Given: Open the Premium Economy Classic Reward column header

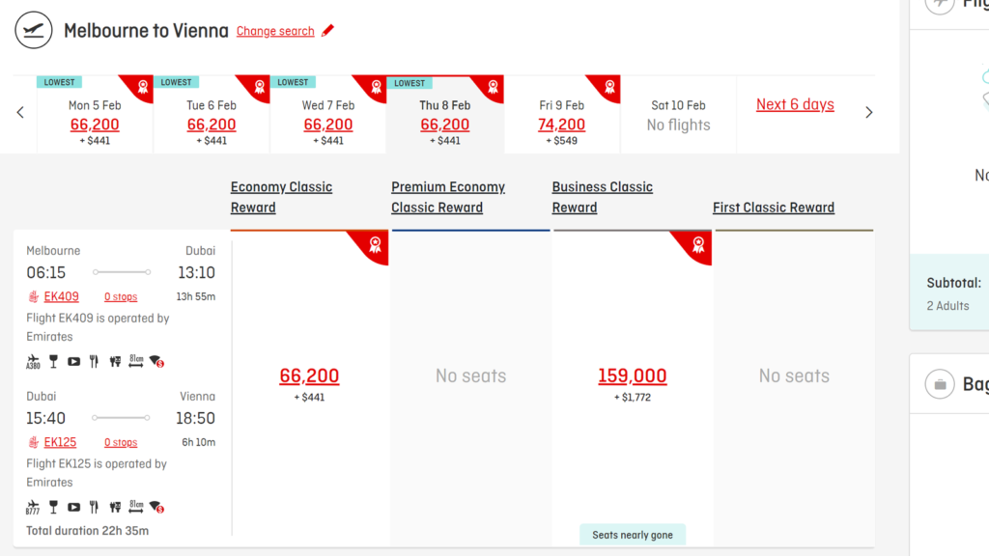Looking at the screenshot, I should [x=448, y=197].
